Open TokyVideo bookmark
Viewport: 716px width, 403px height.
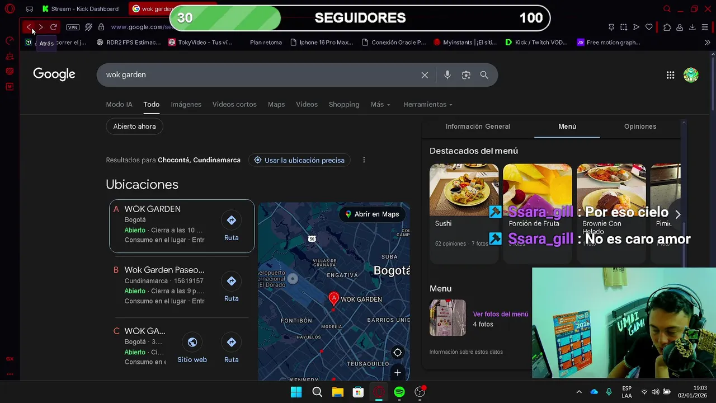click(x=200, y=43)
